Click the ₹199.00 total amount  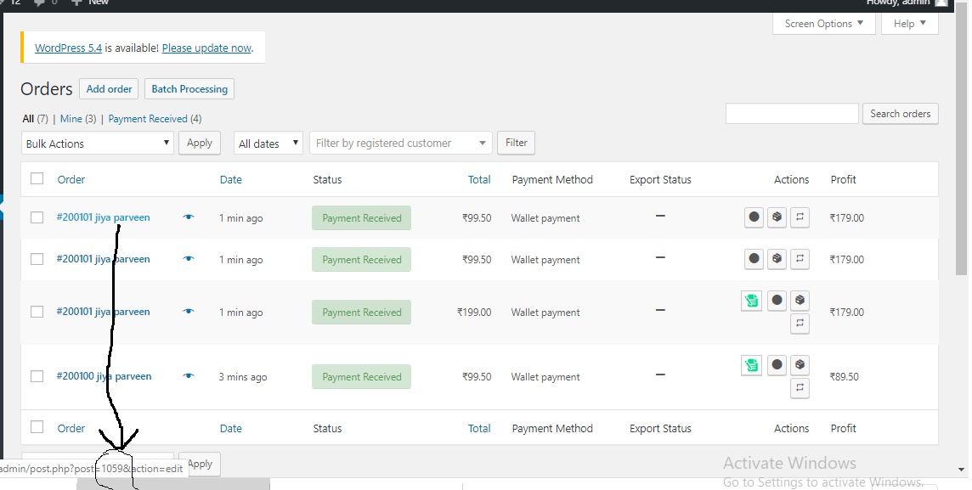coord(474,313)
